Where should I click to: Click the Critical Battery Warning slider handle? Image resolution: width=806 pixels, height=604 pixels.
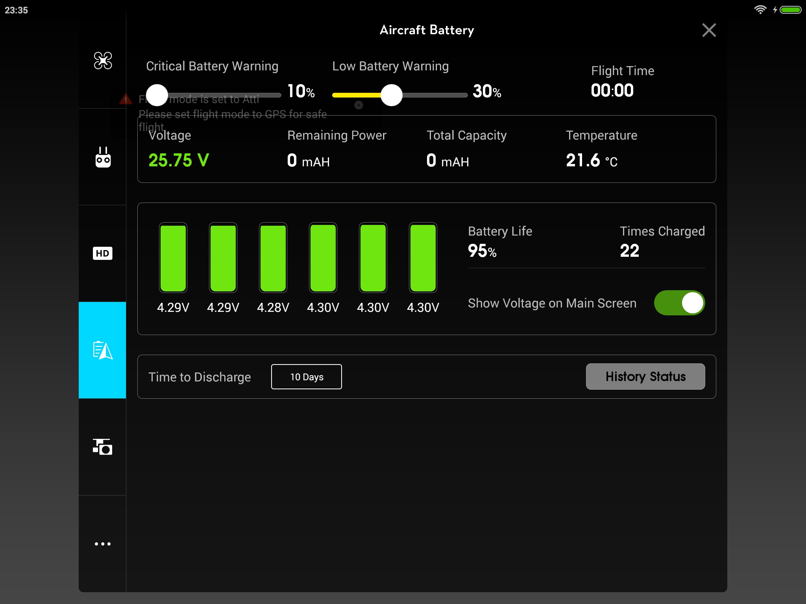tap(157, 95)
